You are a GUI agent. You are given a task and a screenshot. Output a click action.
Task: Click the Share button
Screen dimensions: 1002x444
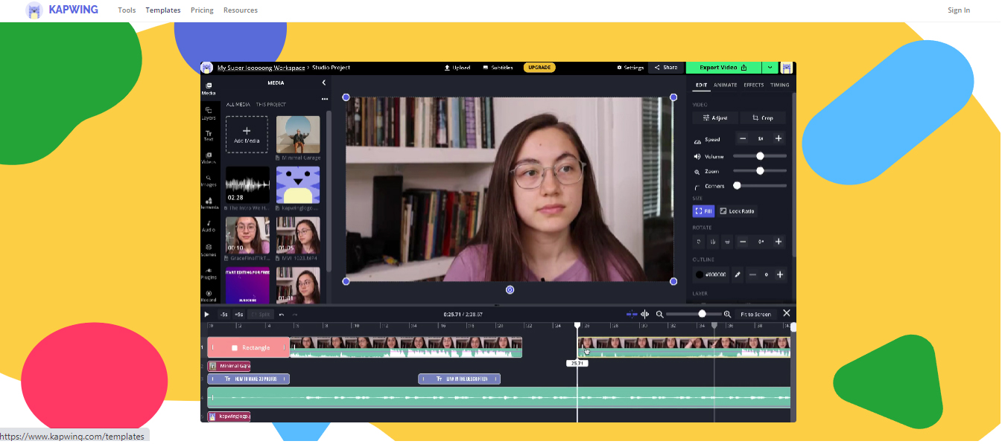point(666,68)
